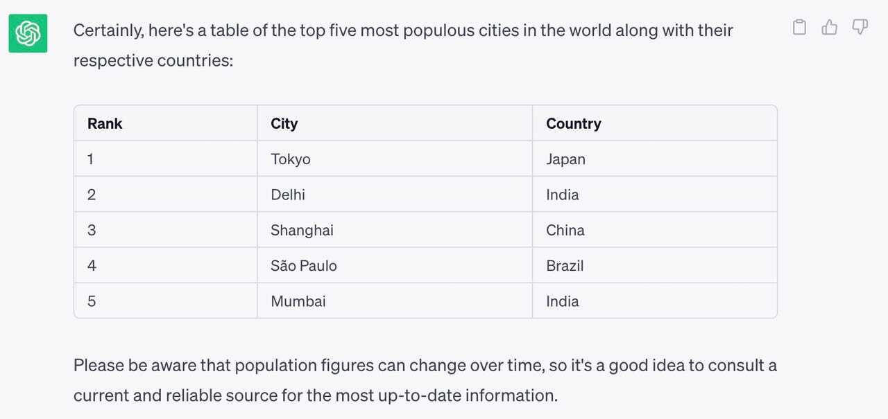This screenshot has width=888, height=419.
Task: Click the India cell in Mumbai's row
Action: pos(562,301)
